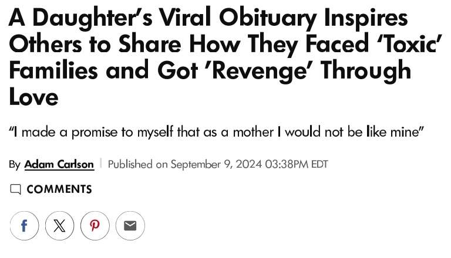This screenshot has height=258, width=451.
Task: Click the '03:38PM EDT' timestamp text
Action: pos(297,164)
